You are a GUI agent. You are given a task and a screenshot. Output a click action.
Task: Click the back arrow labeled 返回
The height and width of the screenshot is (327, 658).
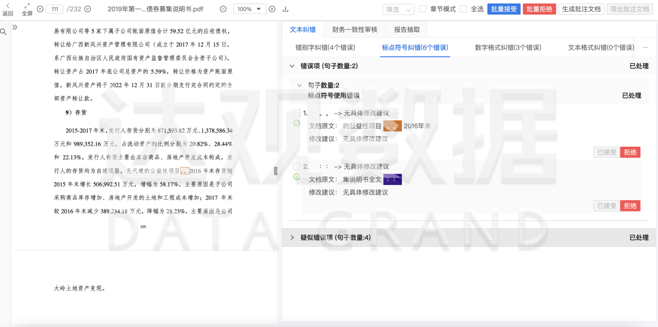point(8,9)
